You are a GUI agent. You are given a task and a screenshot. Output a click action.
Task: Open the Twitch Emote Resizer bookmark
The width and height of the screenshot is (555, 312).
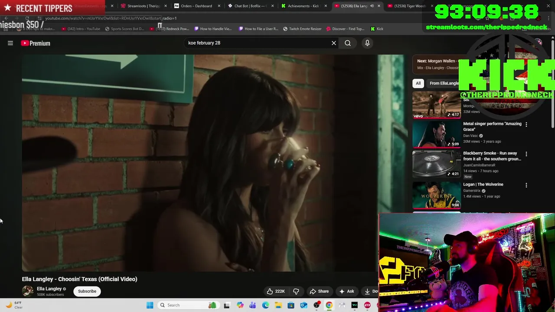302,29
